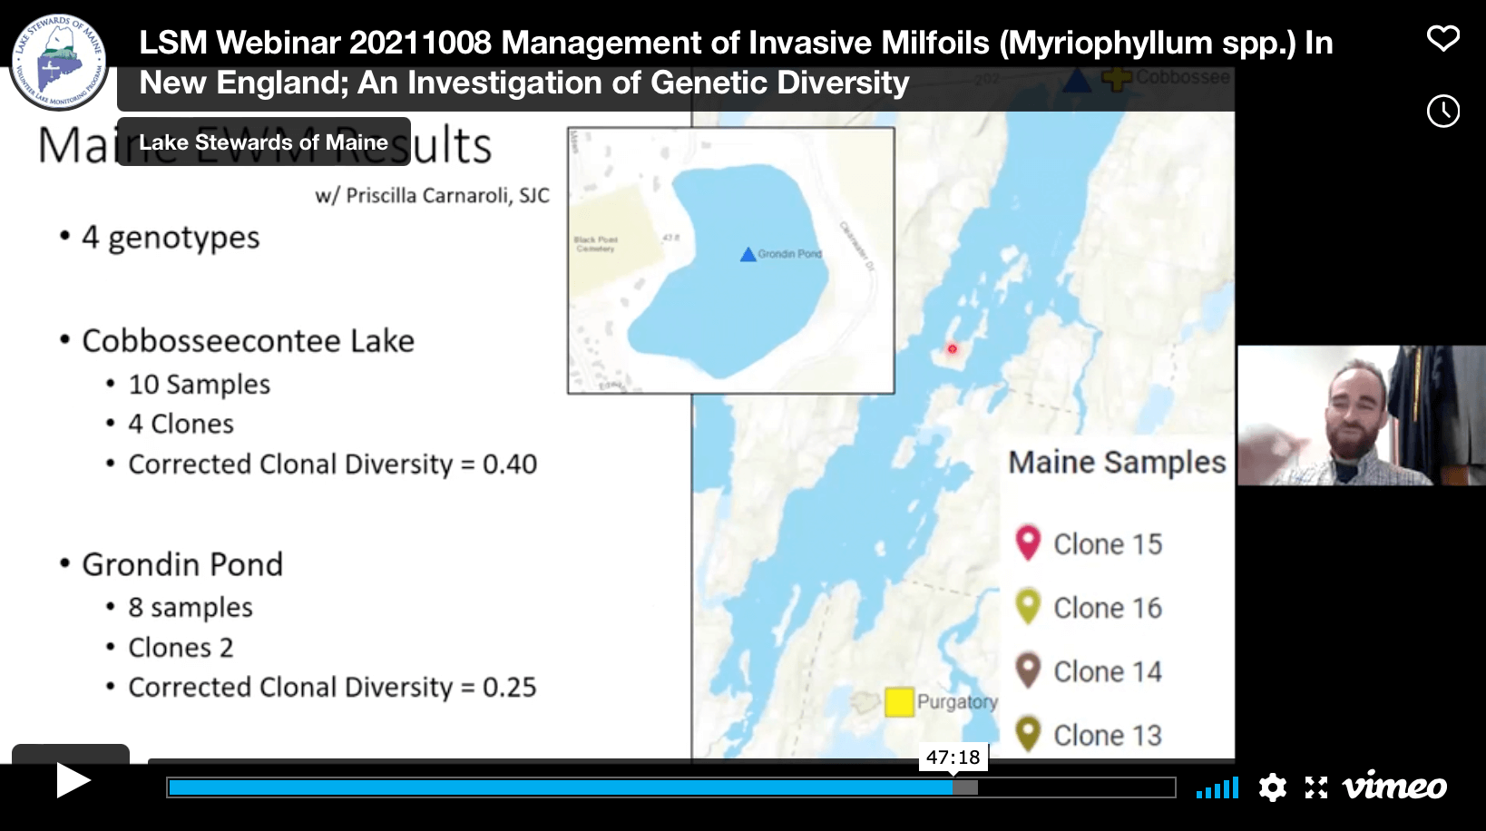Click the Vimeo logo
Screen dimensions: 1486x831
1394,786
